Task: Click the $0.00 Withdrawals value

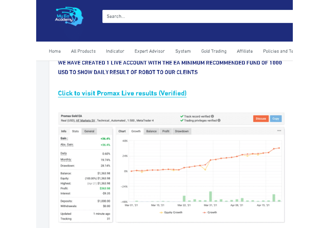Action: click(x=107, y=206)
